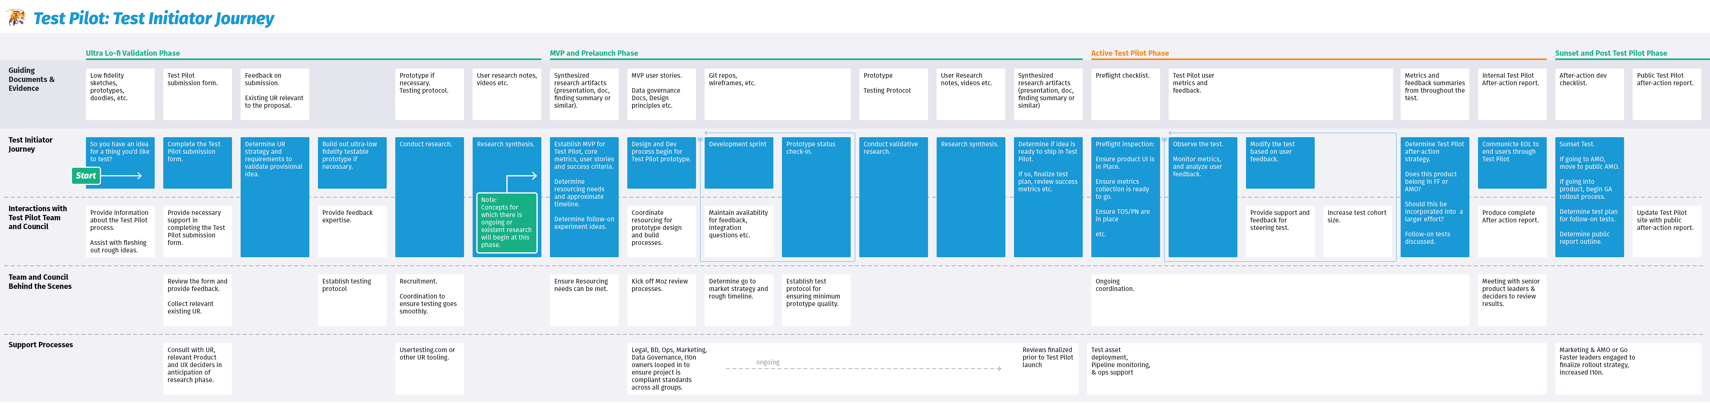
Task: Click the MVP and Prelaunch Phase heading
Action: 593,53
